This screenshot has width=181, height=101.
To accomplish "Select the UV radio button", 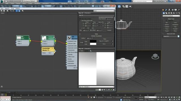I will coord(82,28).
